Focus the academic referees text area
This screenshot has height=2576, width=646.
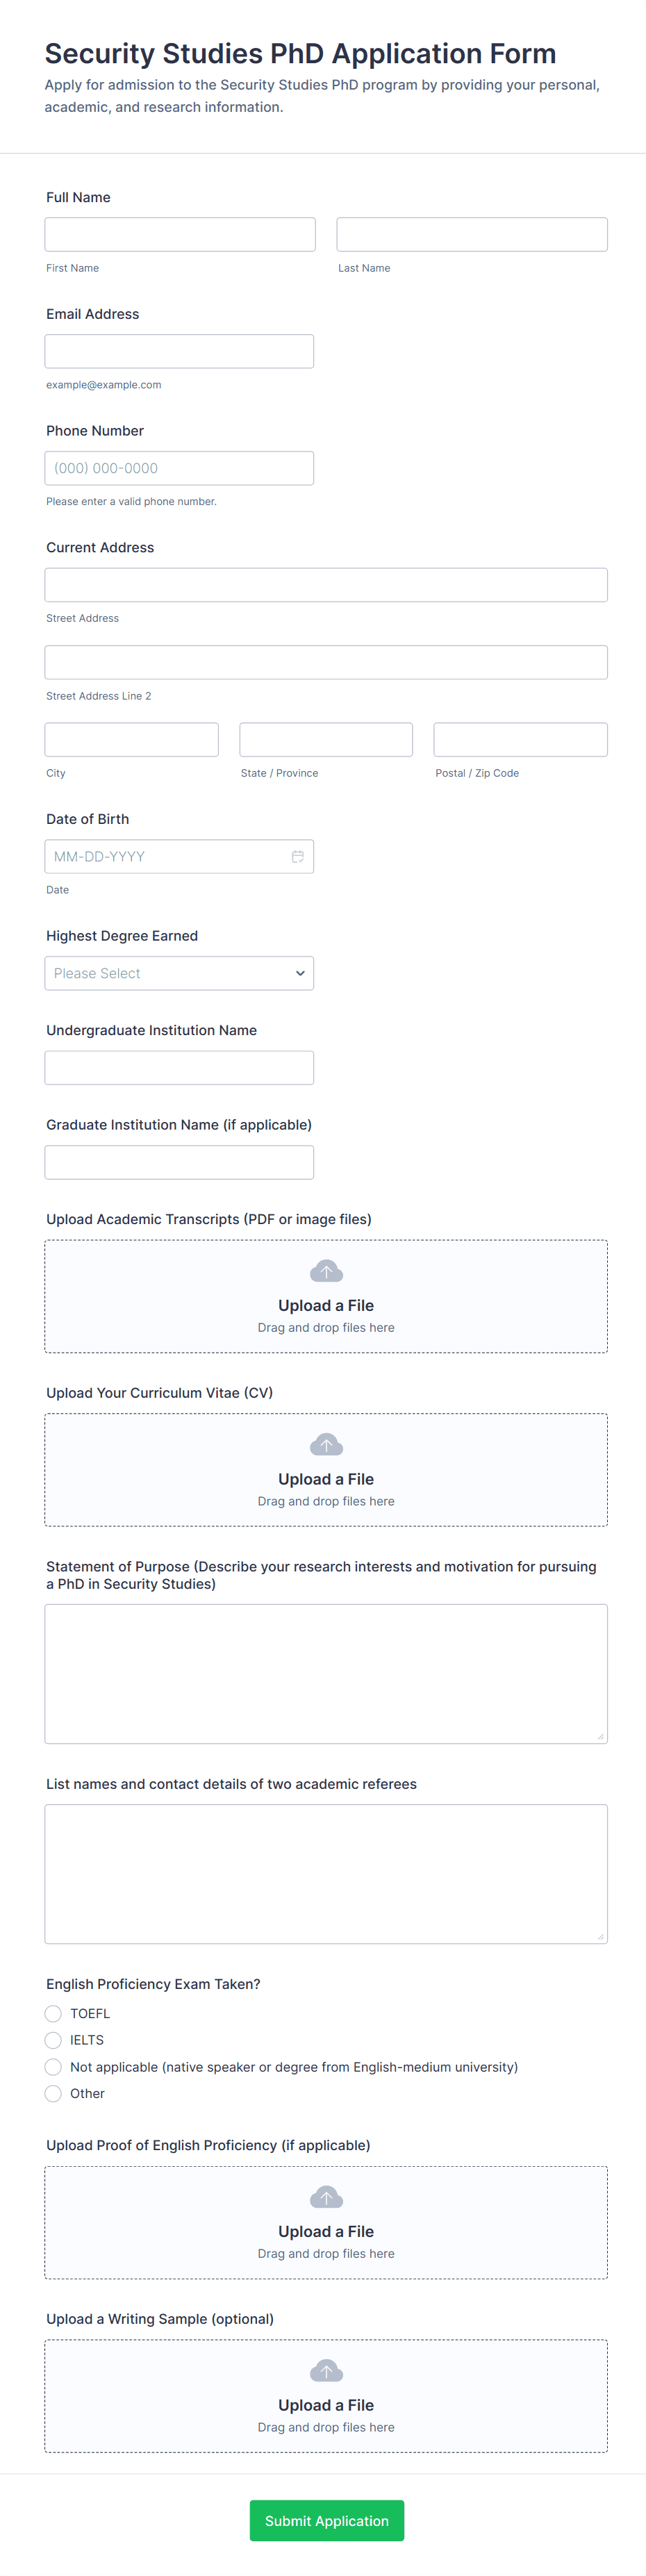click(x=326, y=1874)
